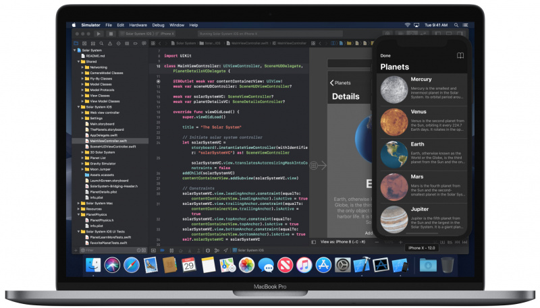This screenshot has height=308, width=540.
Task: Open the Test navigator diamond icon
Action: pos(119,43)
